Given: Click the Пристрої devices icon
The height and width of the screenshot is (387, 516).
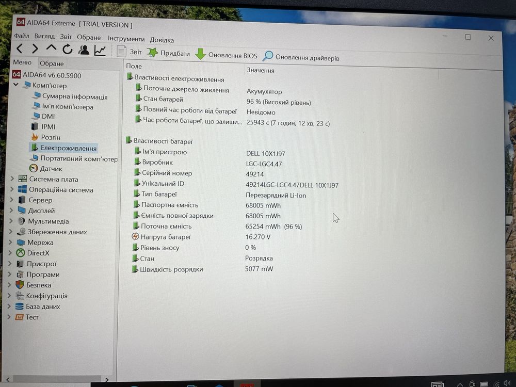Looking at the screenshot, I should point(21,264).
